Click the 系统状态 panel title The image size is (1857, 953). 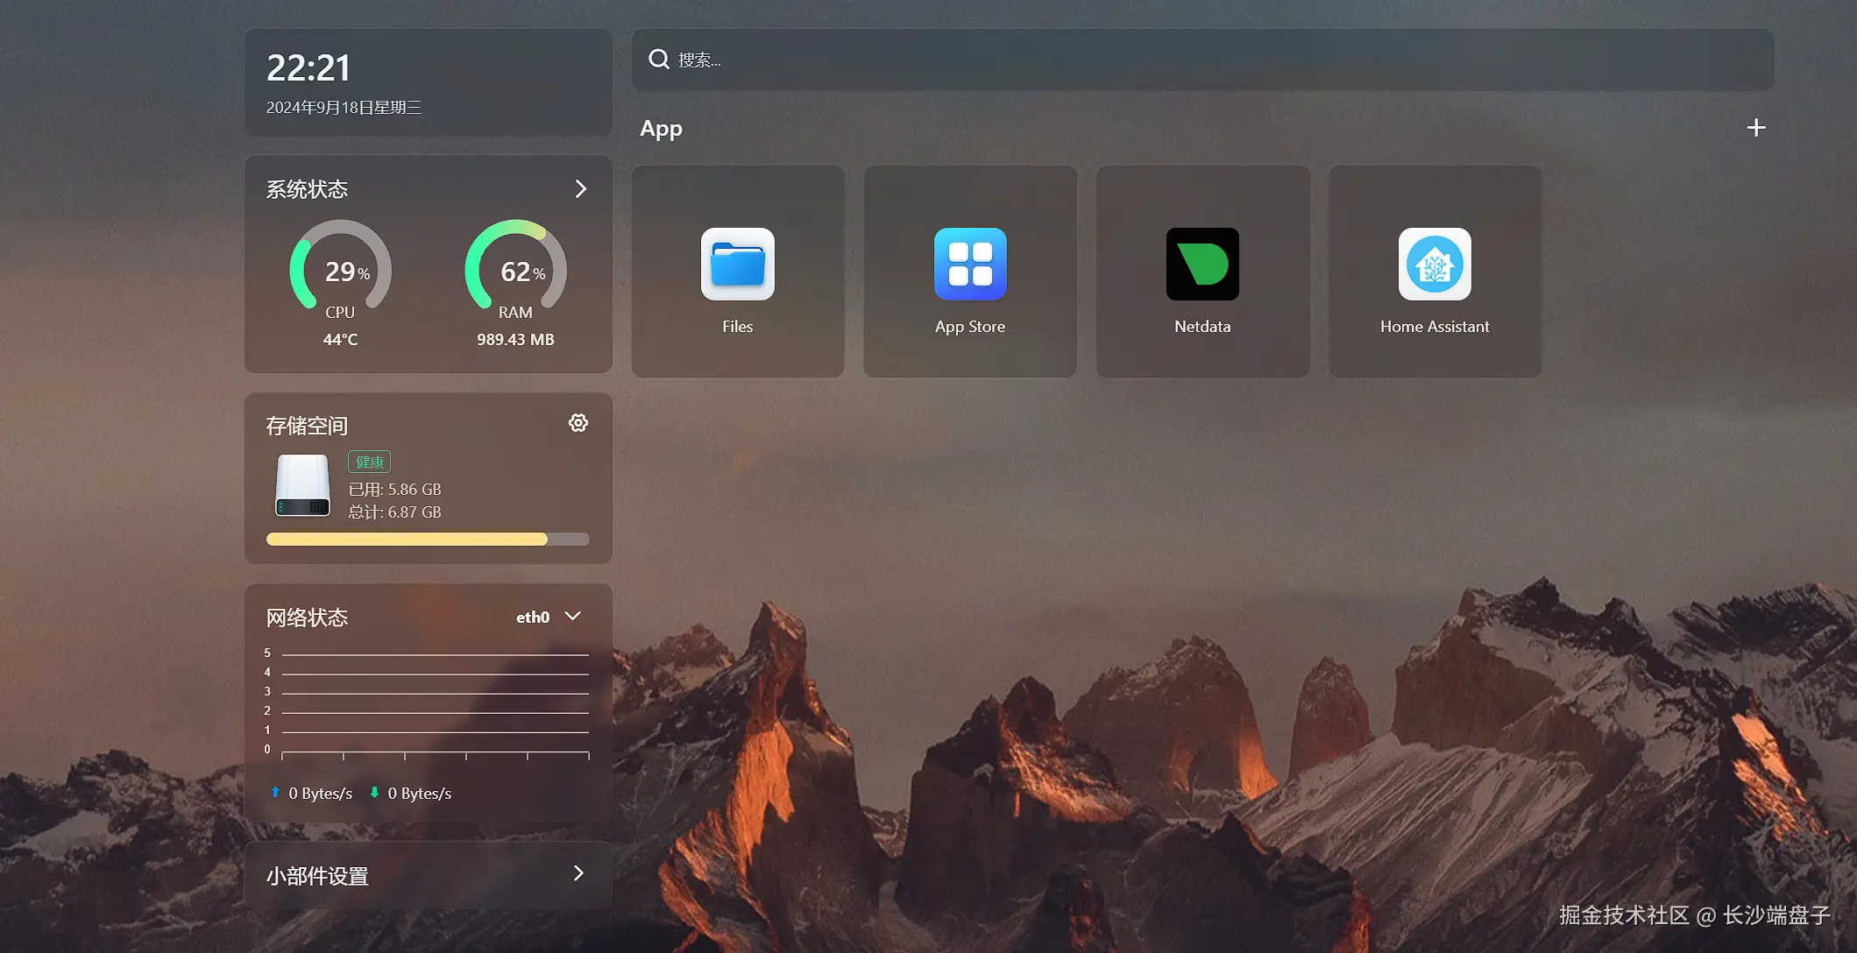click(x=307, y=189)
